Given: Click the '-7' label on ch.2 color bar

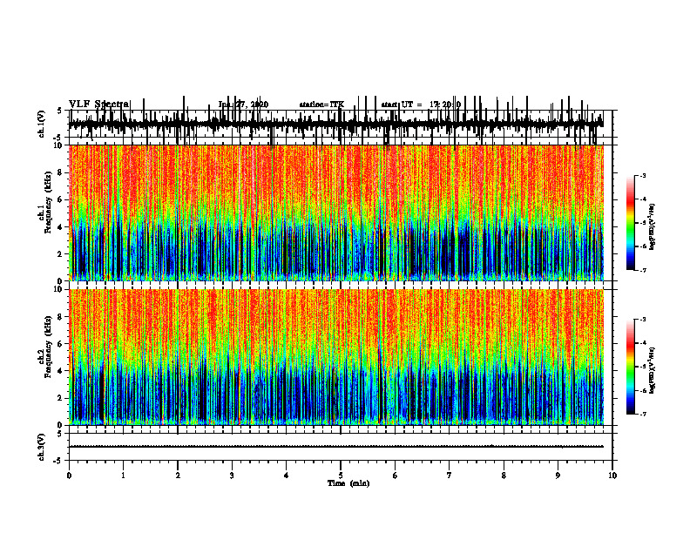Looking at the screenshot, I should 642,415.
